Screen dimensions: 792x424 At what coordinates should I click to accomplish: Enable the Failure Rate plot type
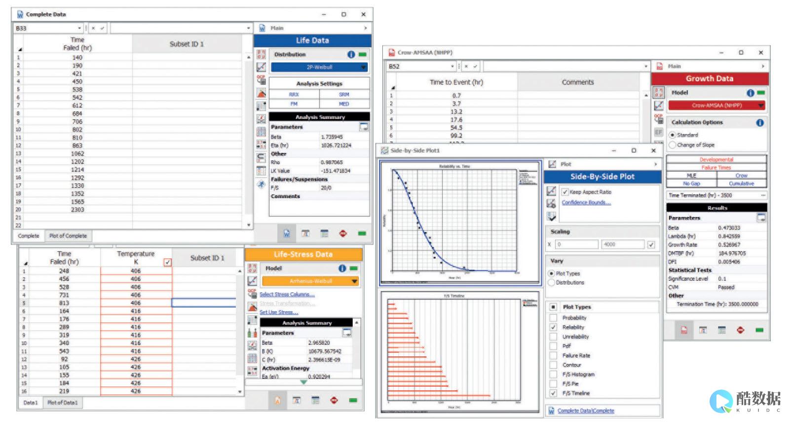coord(553,355)
